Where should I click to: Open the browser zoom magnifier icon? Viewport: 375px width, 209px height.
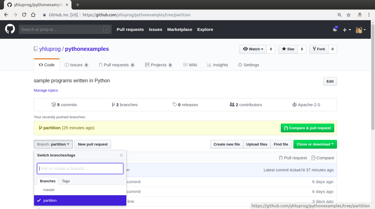[340, 15]
